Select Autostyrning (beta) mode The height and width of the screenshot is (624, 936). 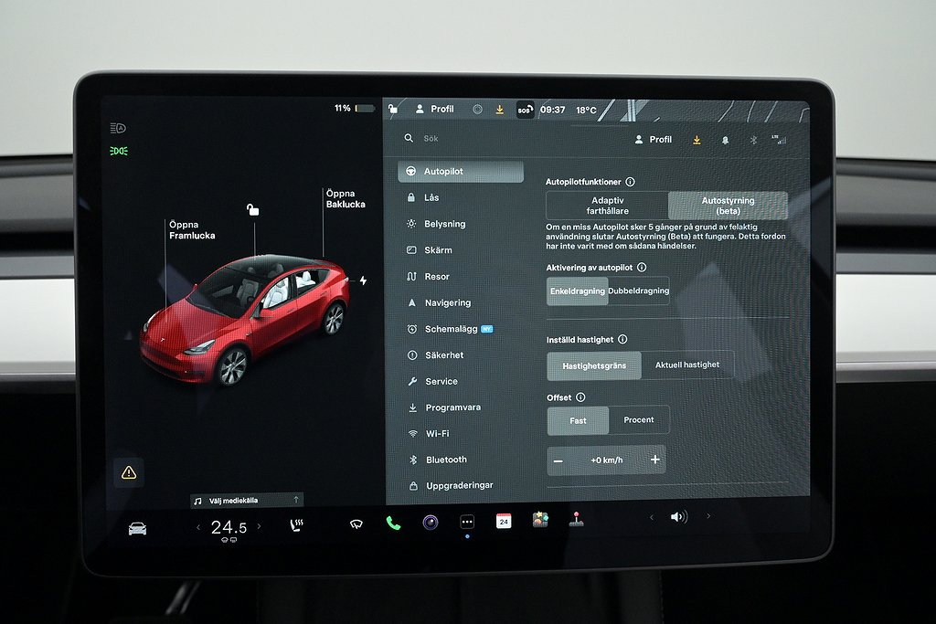pyautogui.click(x=728, y=206)
